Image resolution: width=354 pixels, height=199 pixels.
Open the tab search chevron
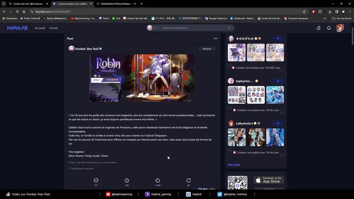tap(3, 4)
